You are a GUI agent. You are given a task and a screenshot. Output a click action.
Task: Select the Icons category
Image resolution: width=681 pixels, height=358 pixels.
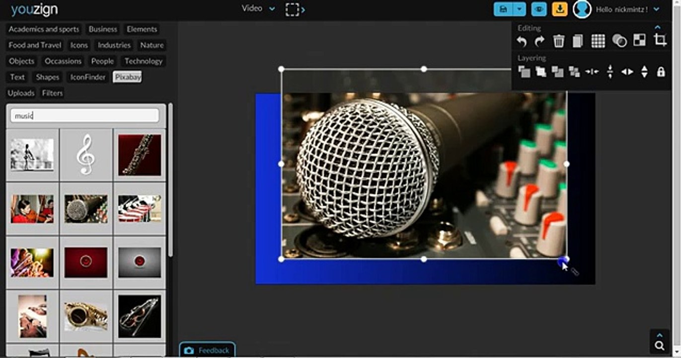tap(79, 45)
